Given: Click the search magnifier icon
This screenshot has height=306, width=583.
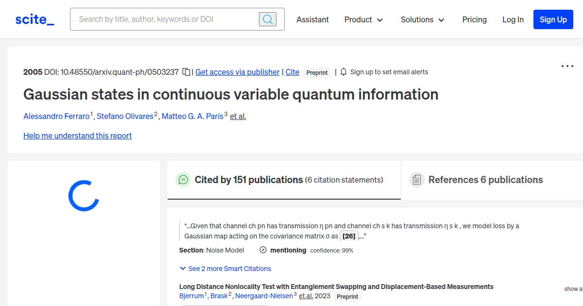Looking at the screenshot, I should click(267, 19).
